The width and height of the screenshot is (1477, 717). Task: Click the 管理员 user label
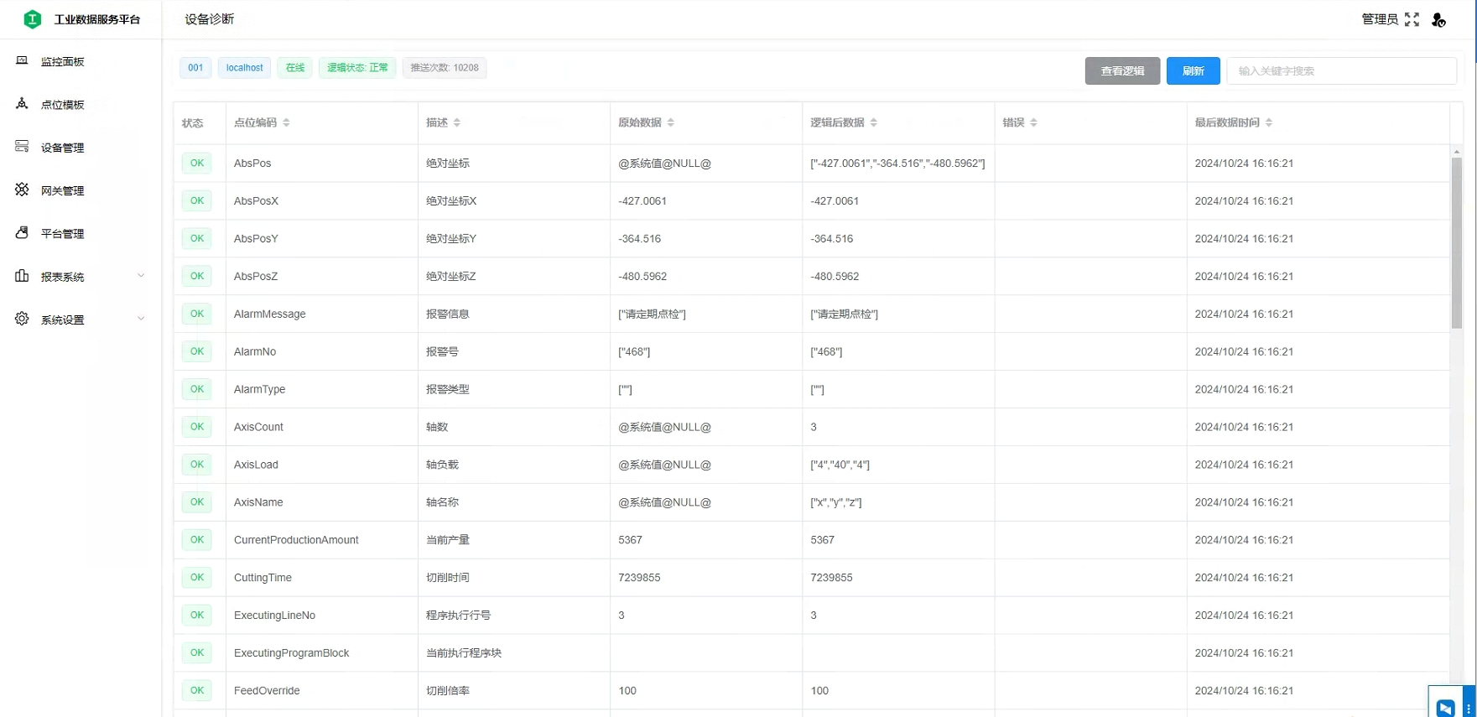pos(1380,19)
